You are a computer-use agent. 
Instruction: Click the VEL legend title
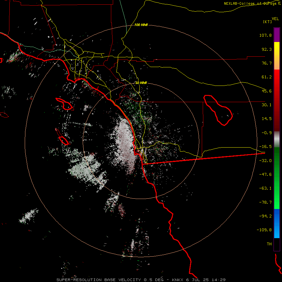tap(275, 19)
